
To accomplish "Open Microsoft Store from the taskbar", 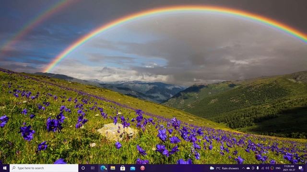I will (x=123, y=168).
